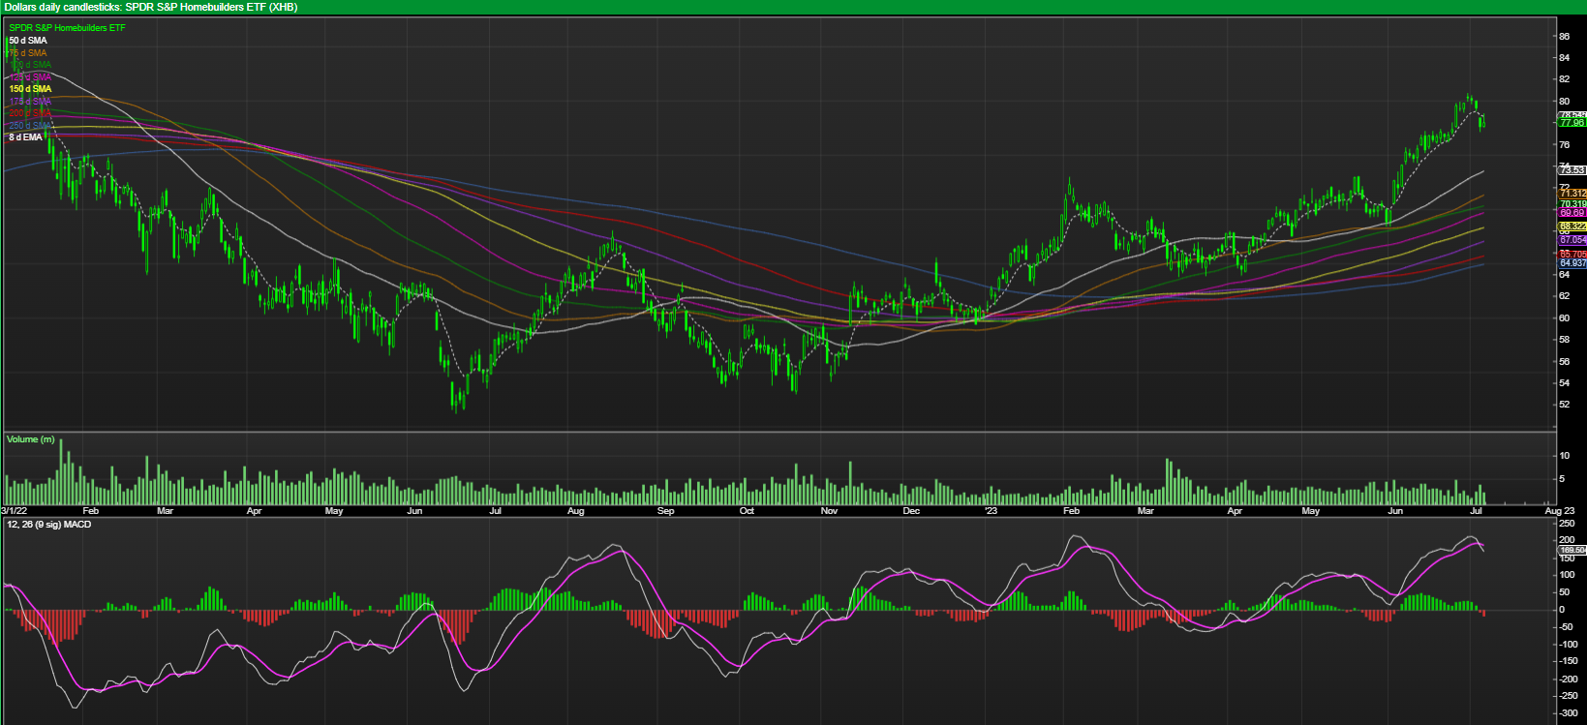Click the red 65.705 price tag
1587x725 pixels.
1572,255
